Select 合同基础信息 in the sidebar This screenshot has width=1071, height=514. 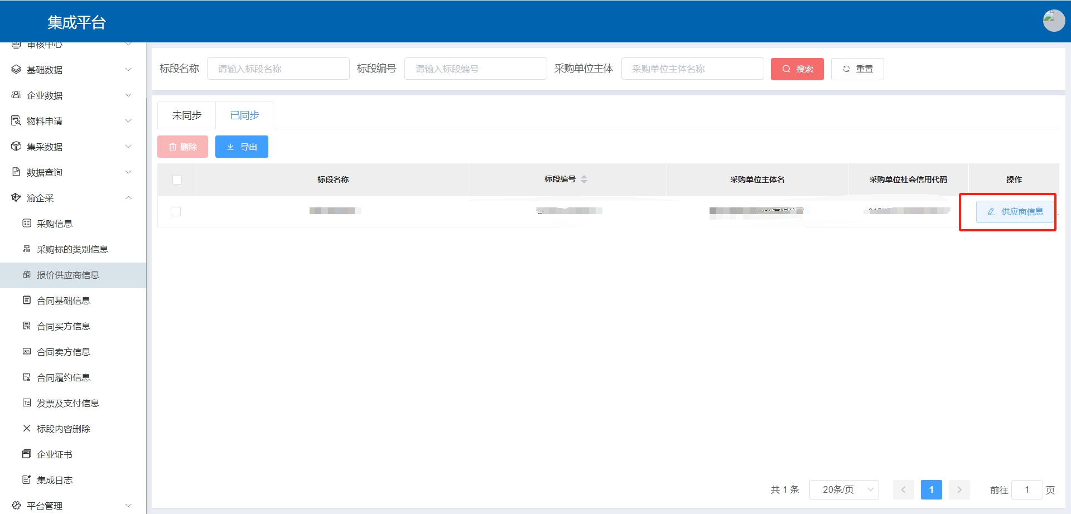[63, 300]
